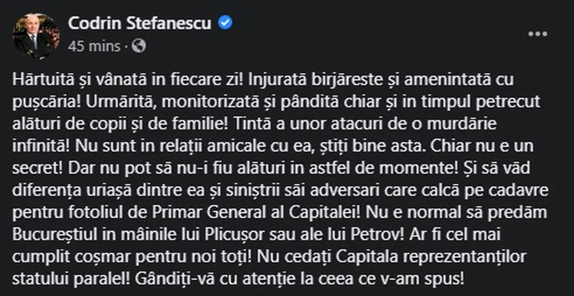This screenshot has width=574, height=296.
Task: Click the blue verified badge icon
Action: pyautogui.click(x=225, y=24)
